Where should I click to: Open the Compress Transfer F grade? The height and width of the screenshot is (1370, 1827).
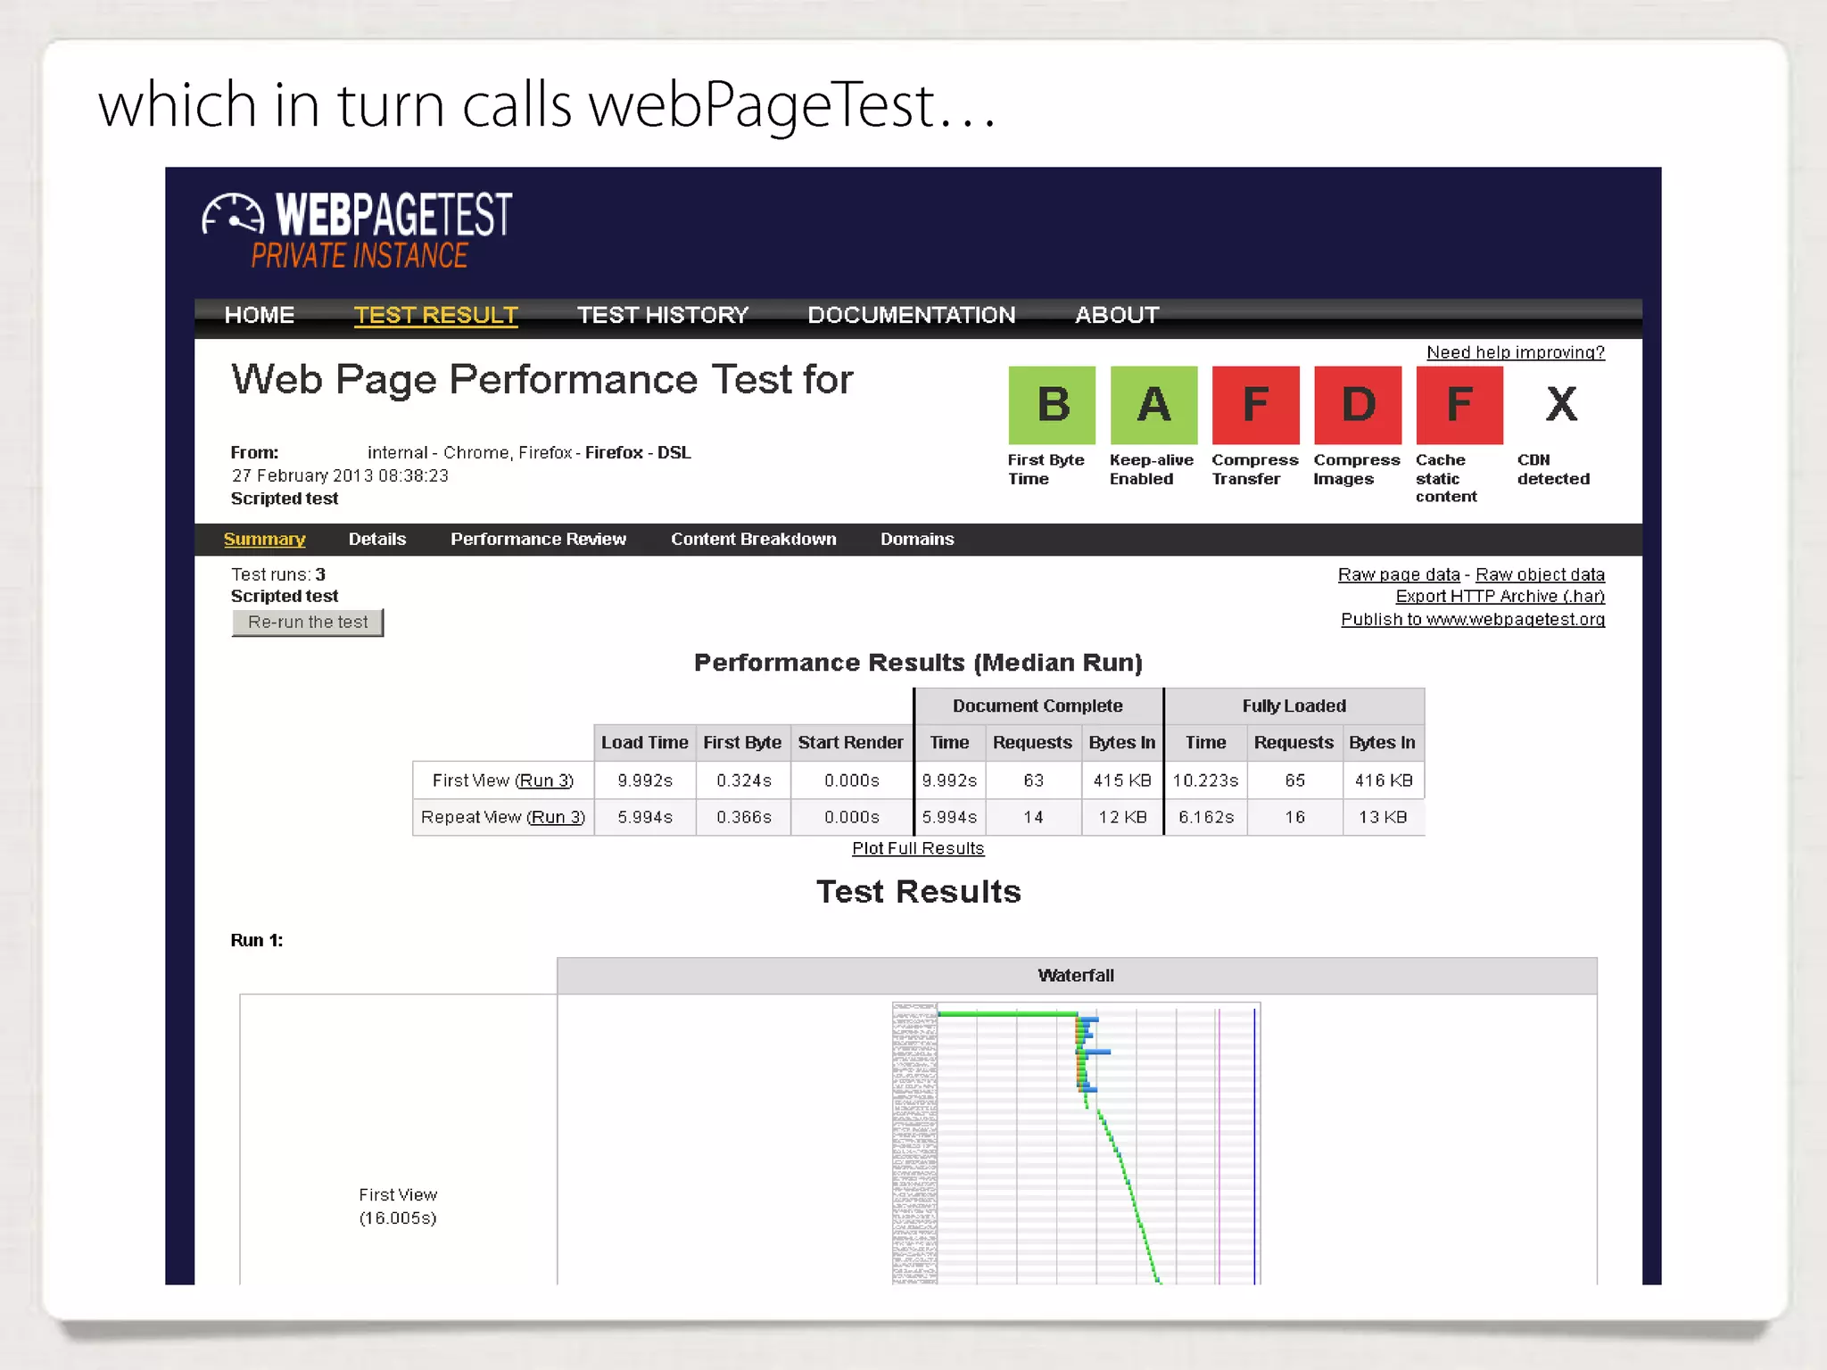pyautogui.click(x=1255, y=405)
